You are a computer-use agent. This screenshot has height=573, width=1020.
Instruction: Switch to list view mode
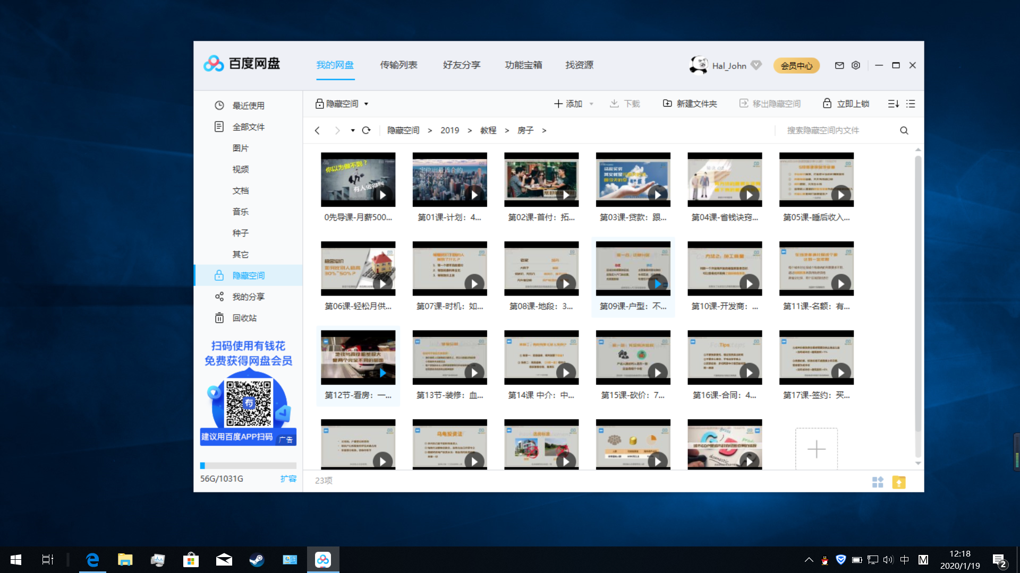tap(911, 103)
